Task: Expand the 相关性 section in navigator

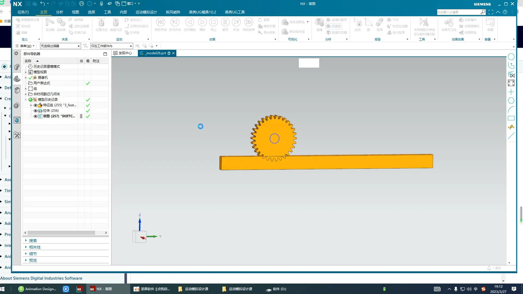Action: 35,247
